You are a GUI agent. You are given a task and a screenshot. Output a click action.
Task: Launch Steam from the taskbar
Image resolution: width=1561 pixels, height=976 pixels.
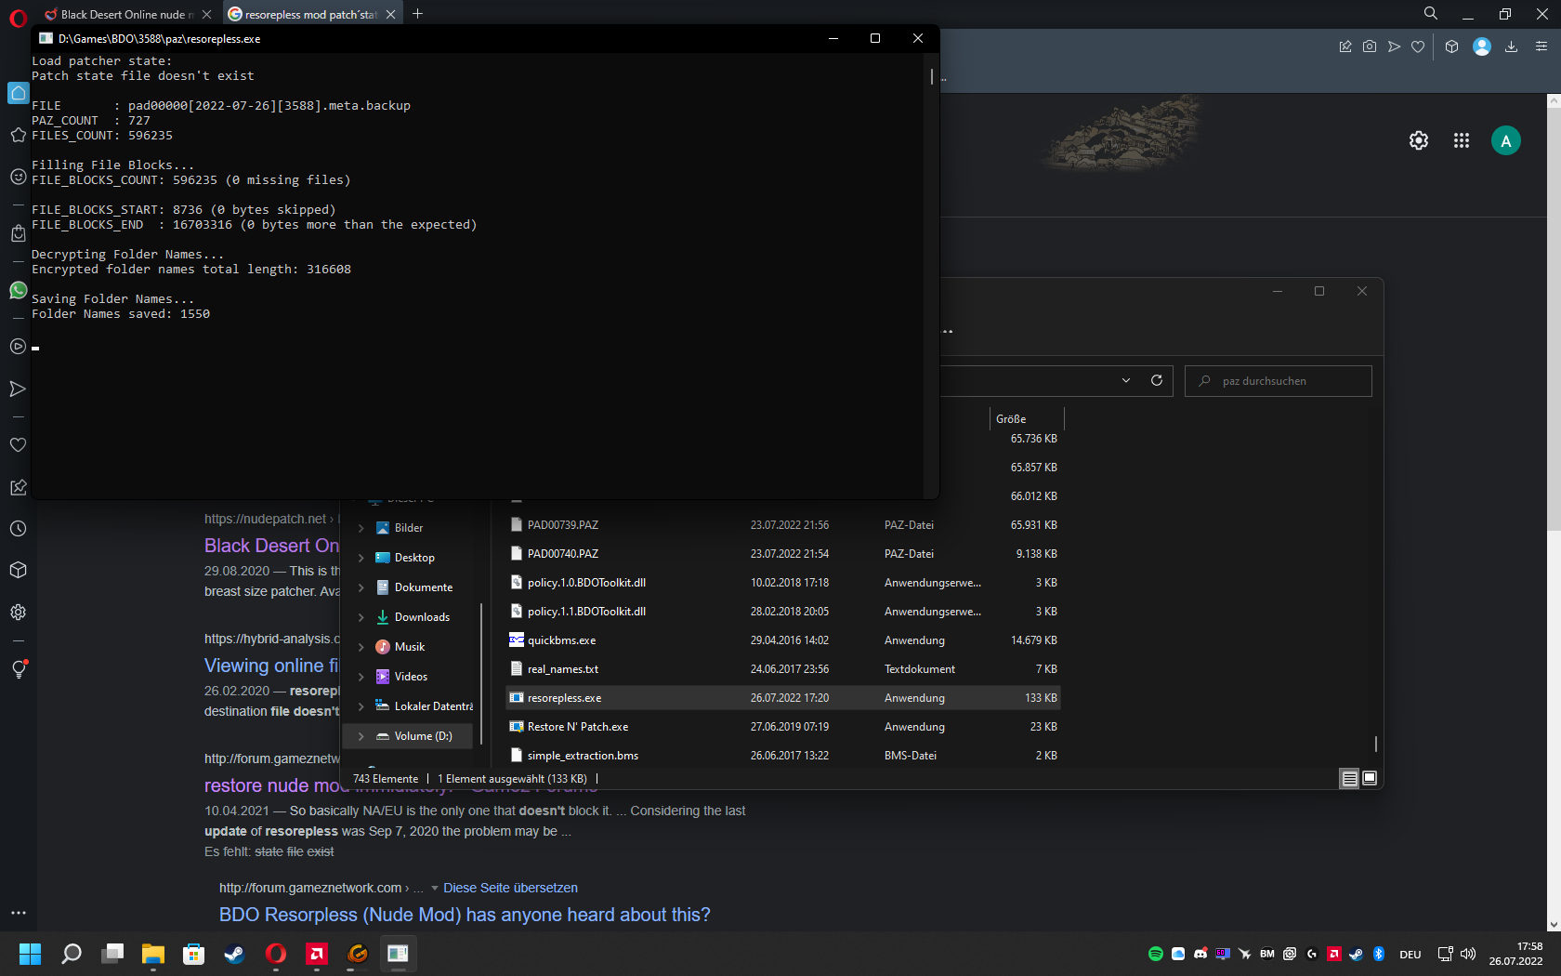(x=235, y=954)
